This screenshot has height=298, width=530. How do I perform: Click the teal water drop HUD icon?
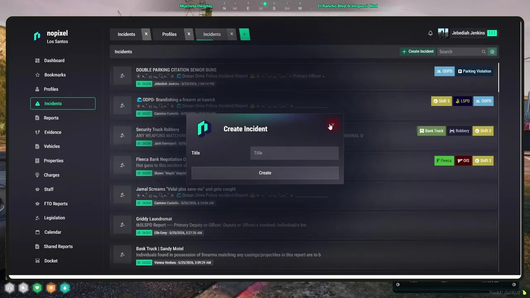tap(65, 288)
